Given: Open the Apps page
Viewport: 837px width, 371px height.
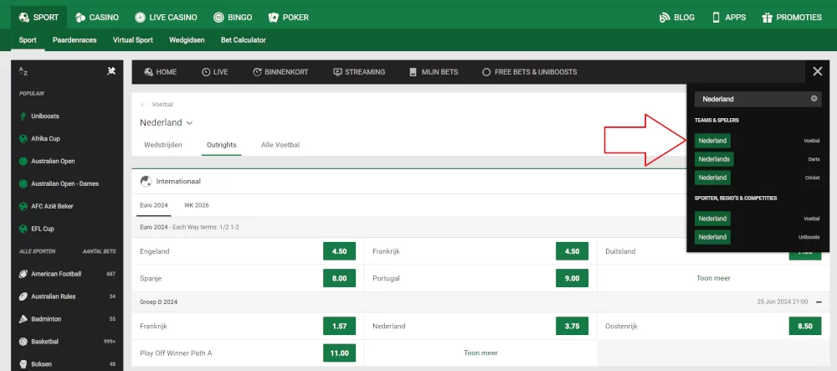Looking at the screenshot, I should tap(729, 17).
